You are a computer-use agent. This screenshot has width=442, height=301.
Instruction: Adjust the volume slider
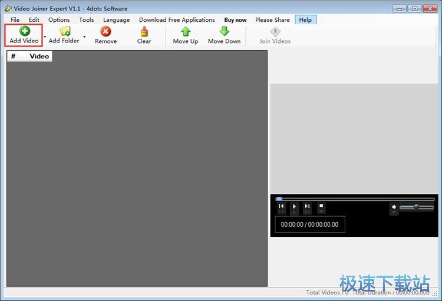pos(416,207)
